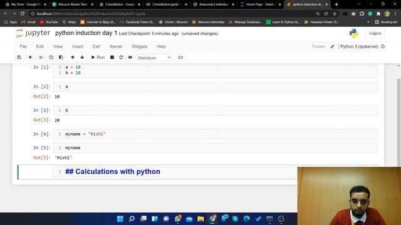Image resolution: width=401 pixels, height=225 pixels.
Task: Open the Gmail bookmark
Action: pyautogui.click(x=29, y=22)
